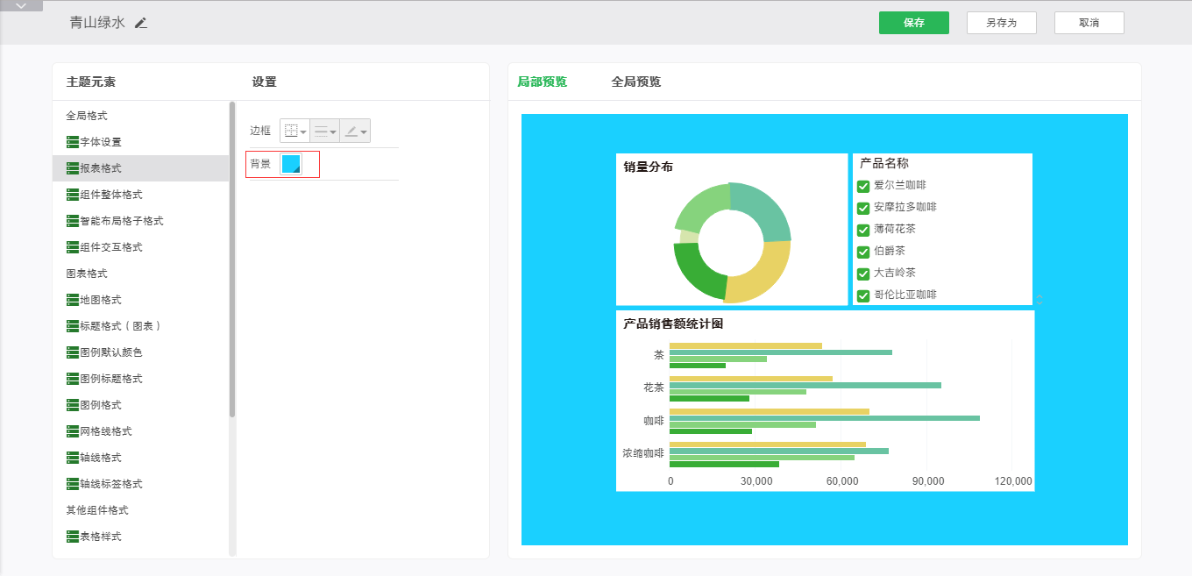Click the icon beside 图例默认颜色
The image size is (1192, 576).
[73, 352]
